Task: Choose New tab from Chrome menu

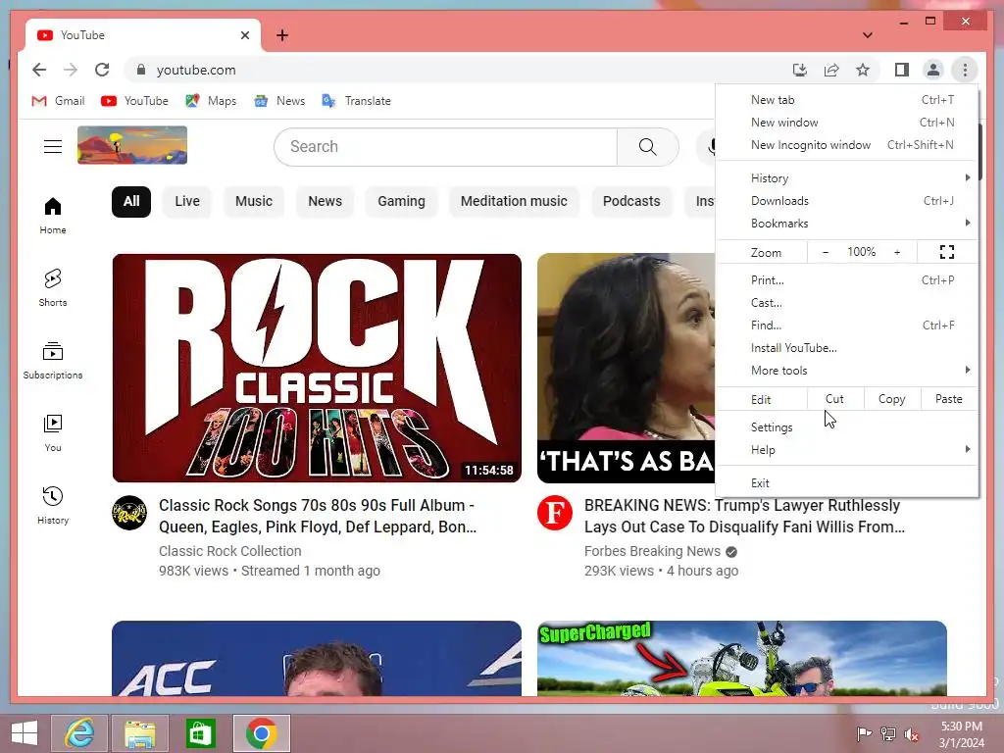Action: [x=847, y=100]
